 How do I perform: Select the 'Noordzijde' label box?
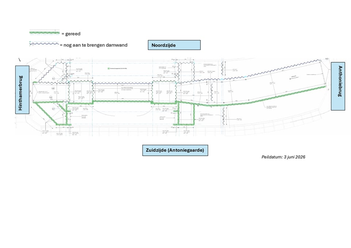click(x=174, y=45)
